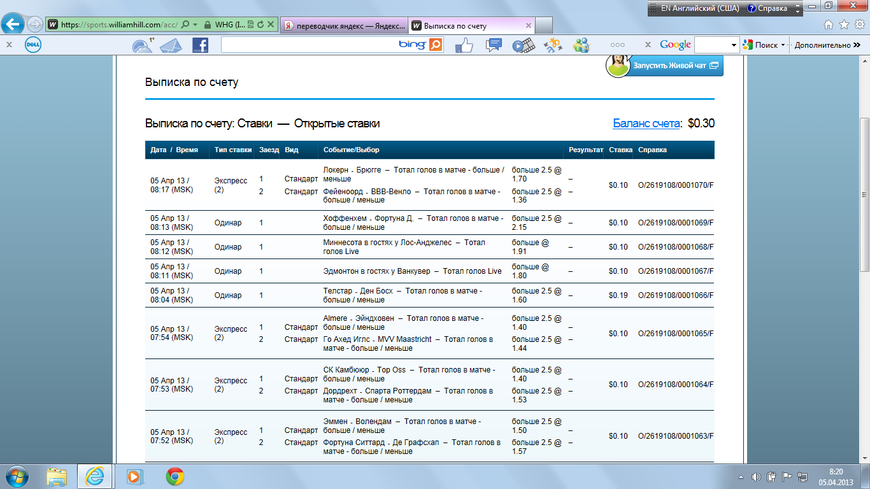Refresh the page with the reload icon
Image resolution: width=870 pixels, height=489 pixels.
coord(260,25)
